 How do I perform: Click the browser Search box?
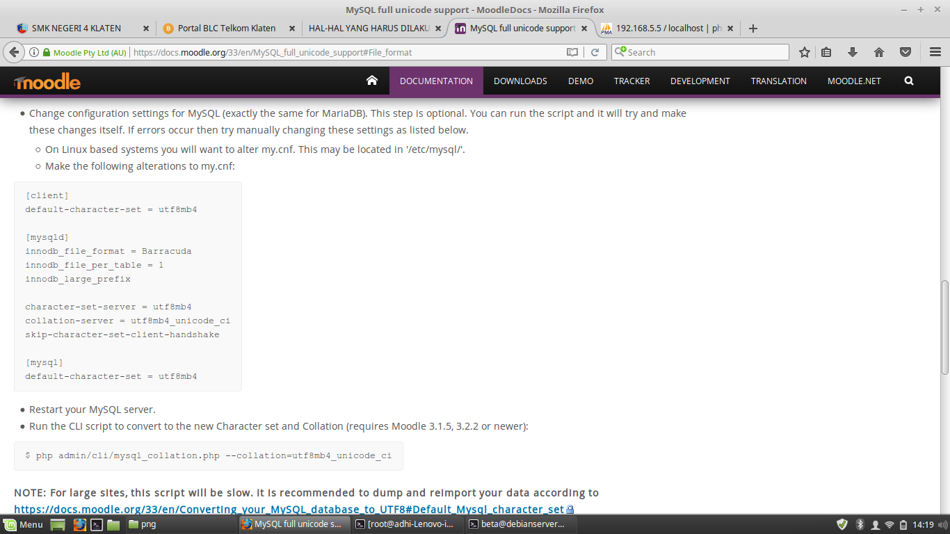(x=700, y=52)
